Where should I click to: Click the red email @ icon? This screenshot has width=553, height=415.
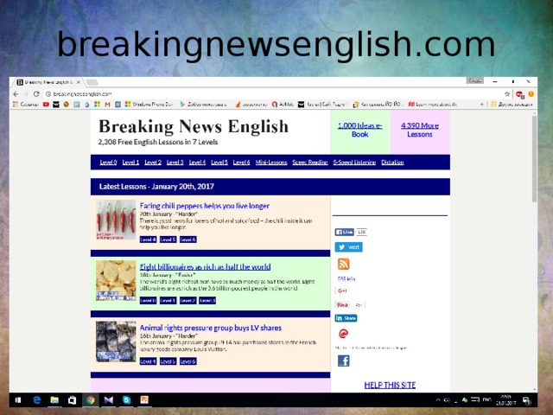pos(343,334)
